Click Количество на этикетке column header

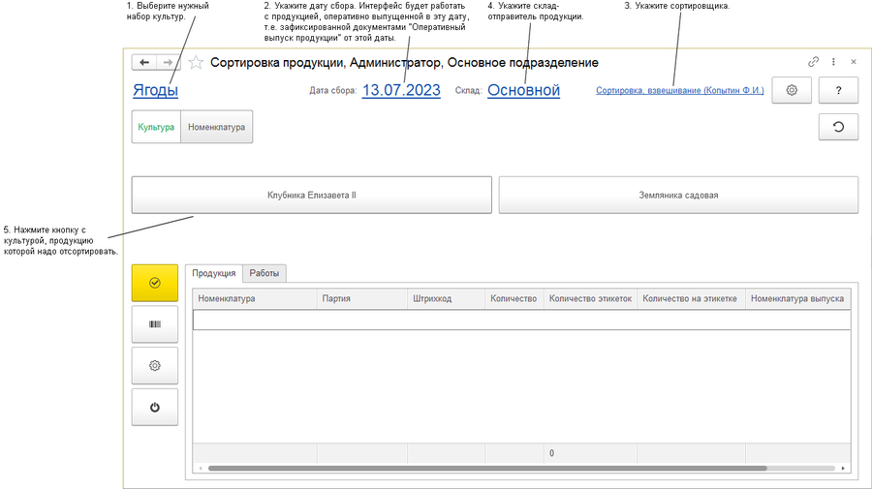(691, 298)
